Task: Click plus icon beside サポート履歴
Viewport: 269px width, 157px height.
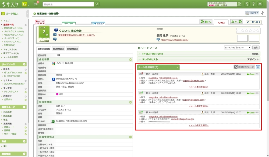Action: tap(26, 134)
